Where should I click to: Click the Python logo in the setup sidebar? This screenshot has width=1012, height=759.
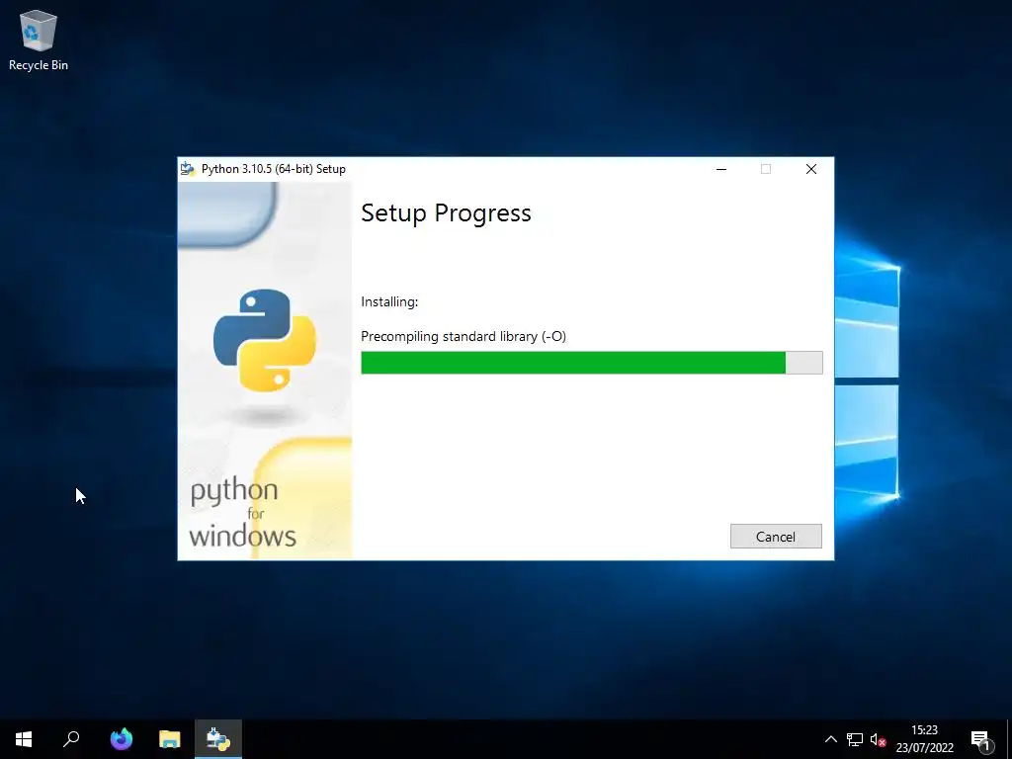click(265, 340)
